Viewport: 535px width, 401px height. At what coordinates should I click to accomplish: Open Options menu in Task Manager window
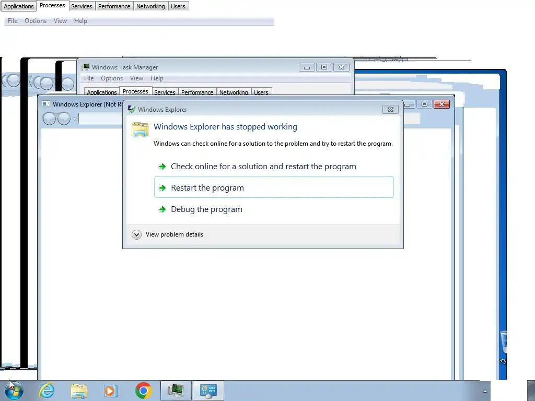click(112, 78)
